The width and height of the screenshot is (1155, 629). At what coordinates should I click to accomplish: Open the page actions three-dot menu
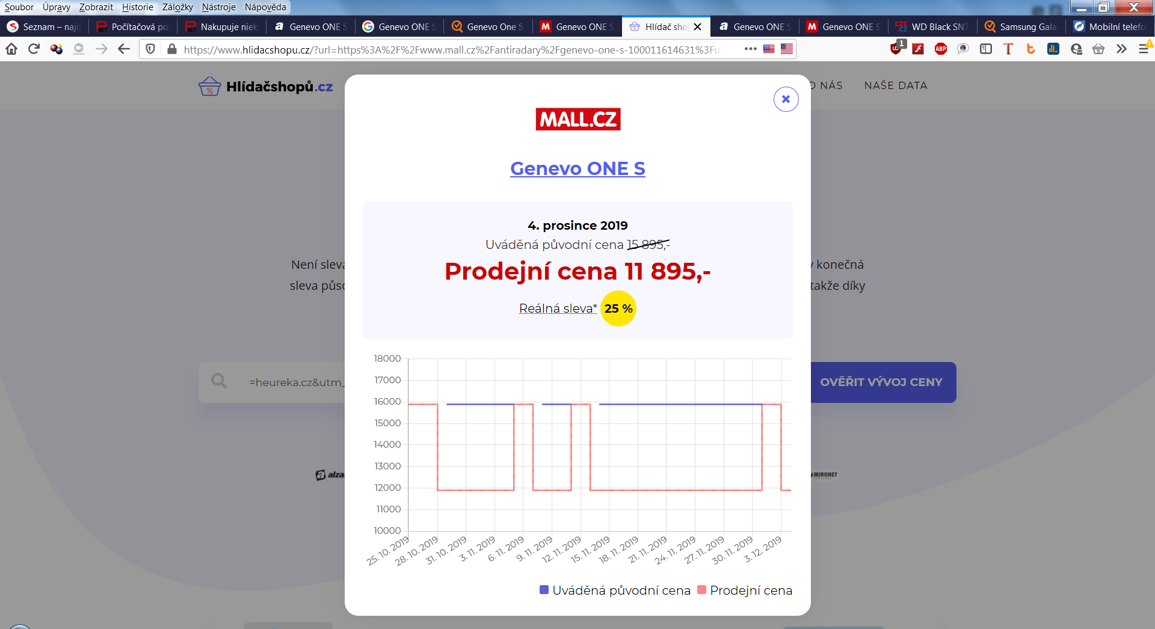750,49
